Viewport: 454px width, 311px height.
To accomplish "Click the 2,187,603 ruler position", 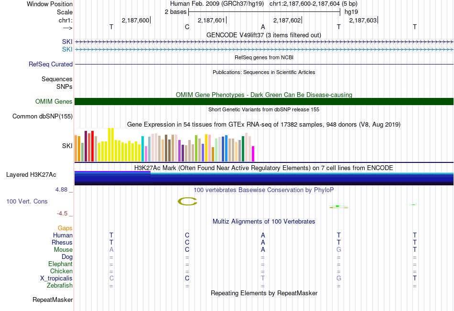I will coord(363,20).
